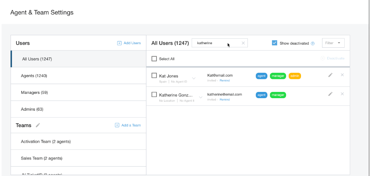Select the Kat Jones checkbox
Image resolution: width=381 pixels, height=176 pixels.
click(x=154, y=75)
